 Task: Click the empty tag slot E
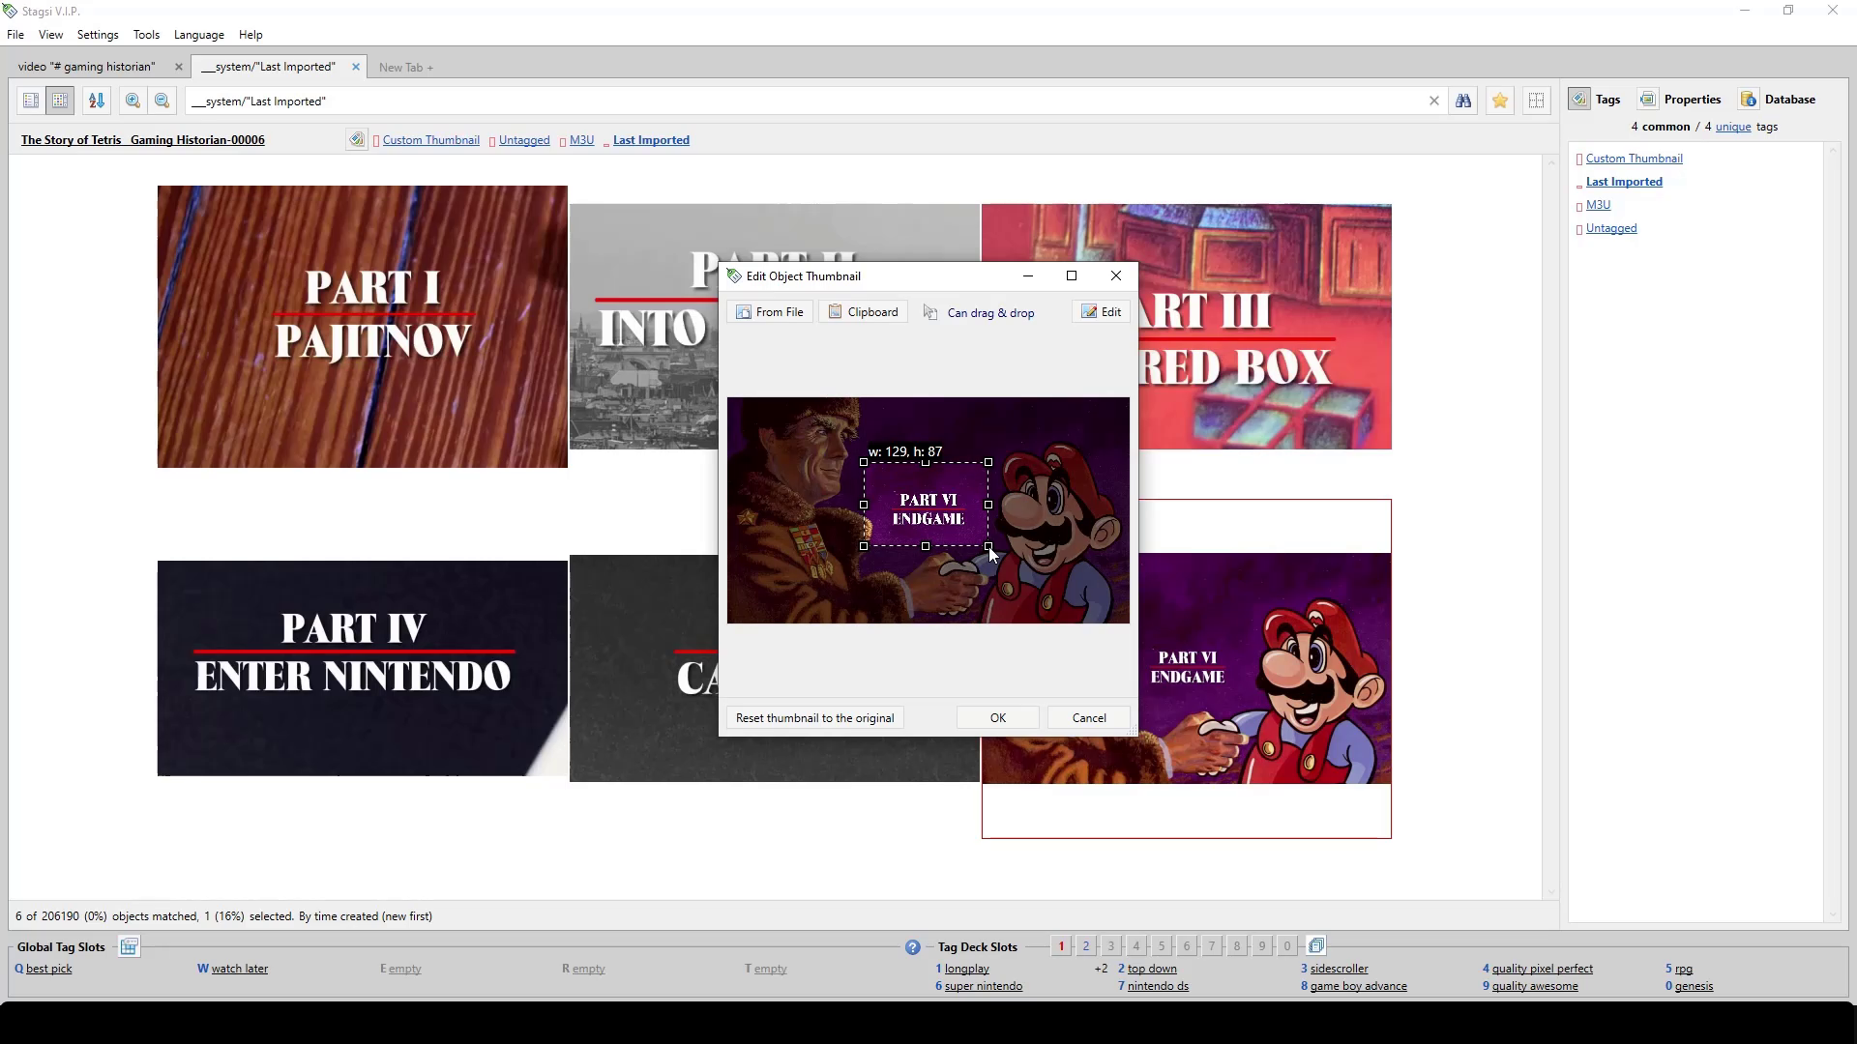point(403,969)
